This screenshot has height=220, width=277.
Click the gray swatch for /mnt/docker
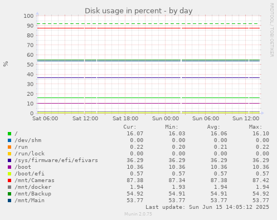click(9, 187)
